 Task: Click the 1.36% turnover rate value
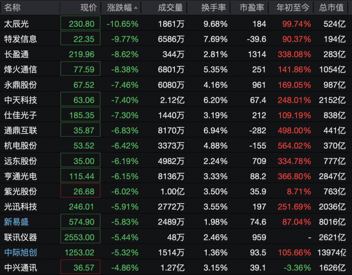coord(215,253)
